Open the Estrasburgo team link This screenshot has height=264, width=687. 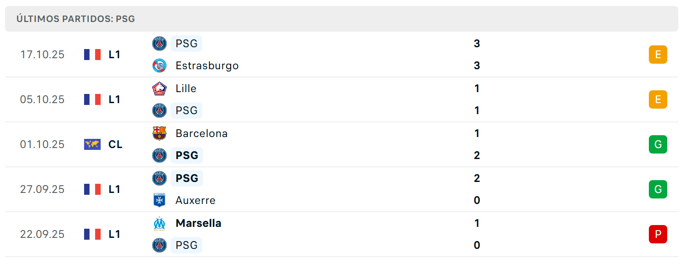pos(207,66)
